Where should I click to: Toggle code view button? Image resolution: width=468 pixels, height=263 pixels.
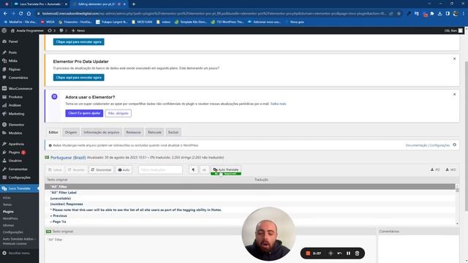[x=205, y=169]
